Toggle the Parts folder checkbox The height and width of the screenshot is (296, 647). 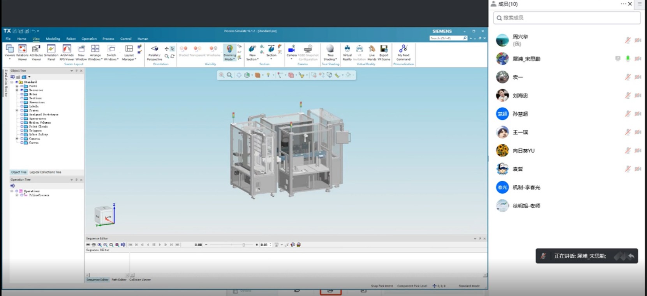[22, 86]
